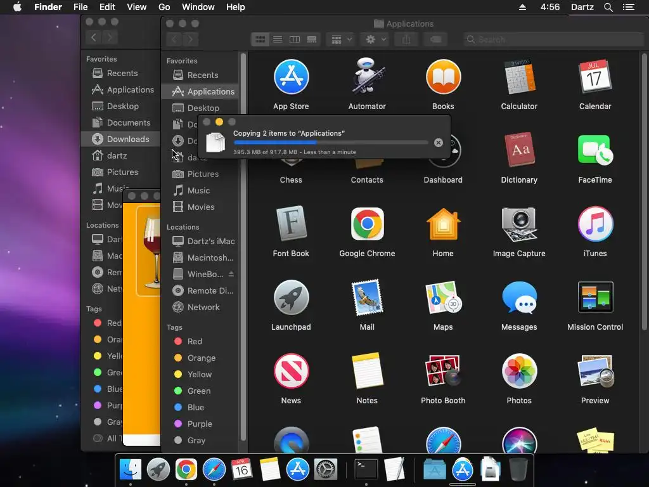Open the Messages app icon
Viewport: 649px width, 487px height.
pos(519,298)
